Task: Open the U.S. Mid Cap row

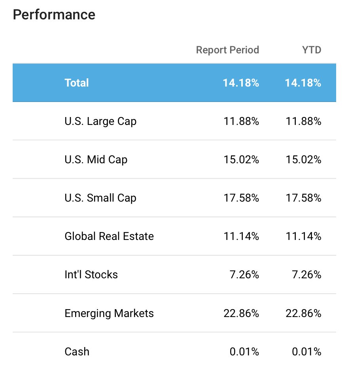Action: click(x=174, y=160)
